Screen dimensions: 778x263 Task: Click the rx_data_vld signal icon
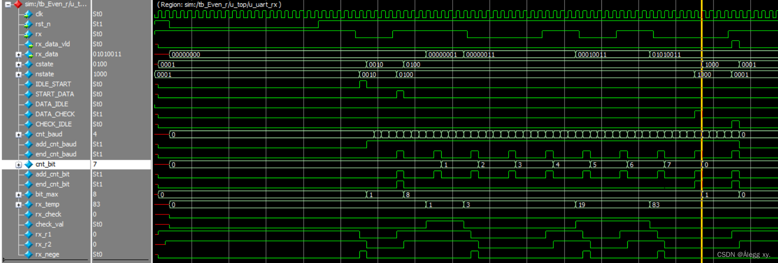(x=28, y=44)
